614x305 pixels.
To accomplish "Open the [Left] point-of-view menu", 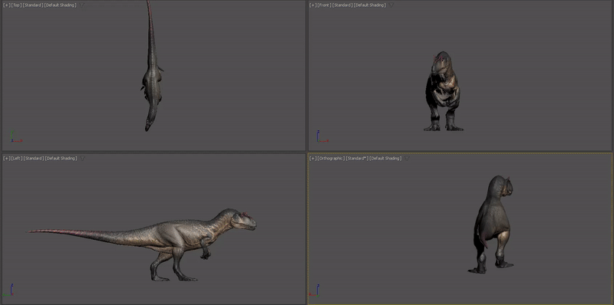I will (x=16, y=159).
